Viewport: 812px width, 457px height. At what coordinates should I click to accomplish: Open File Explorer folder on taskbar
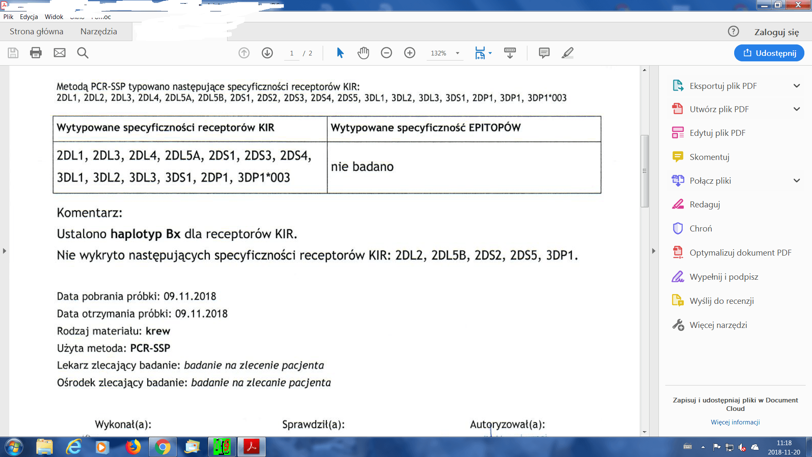[44, 447]
